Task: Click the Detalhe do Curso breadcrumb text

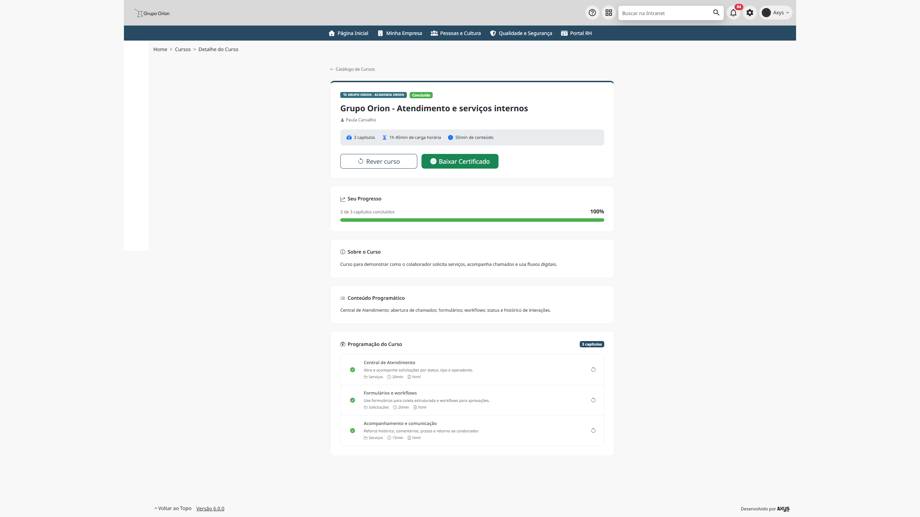Action: tap(218, 49)
